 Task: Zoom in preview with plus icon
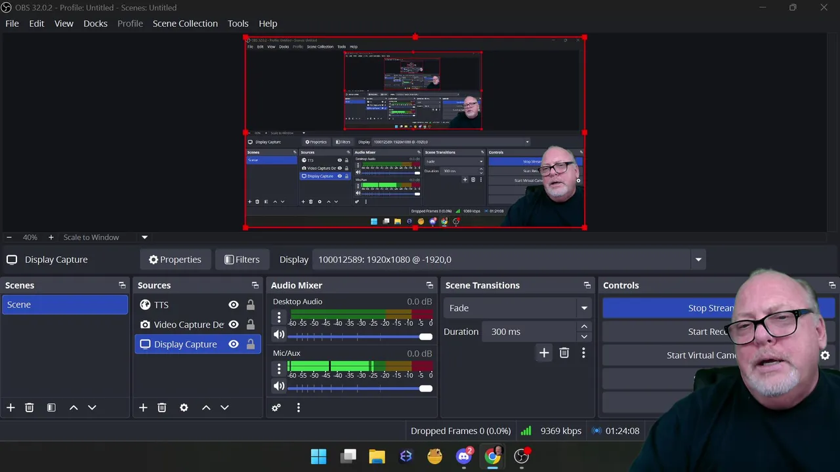coord(51,237)
